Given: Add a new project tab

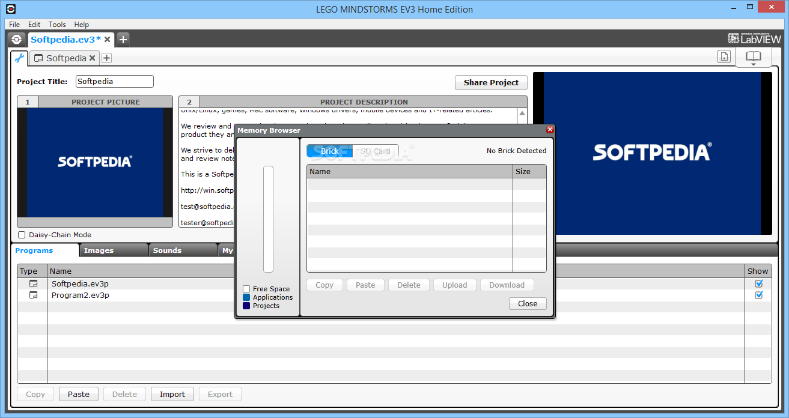Looking at the screenshot, I should [x=123, y=39].
